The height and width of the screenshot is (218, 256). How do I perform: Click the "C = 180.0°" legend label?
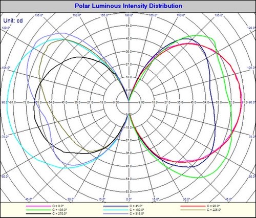click(x=137, y=210)
